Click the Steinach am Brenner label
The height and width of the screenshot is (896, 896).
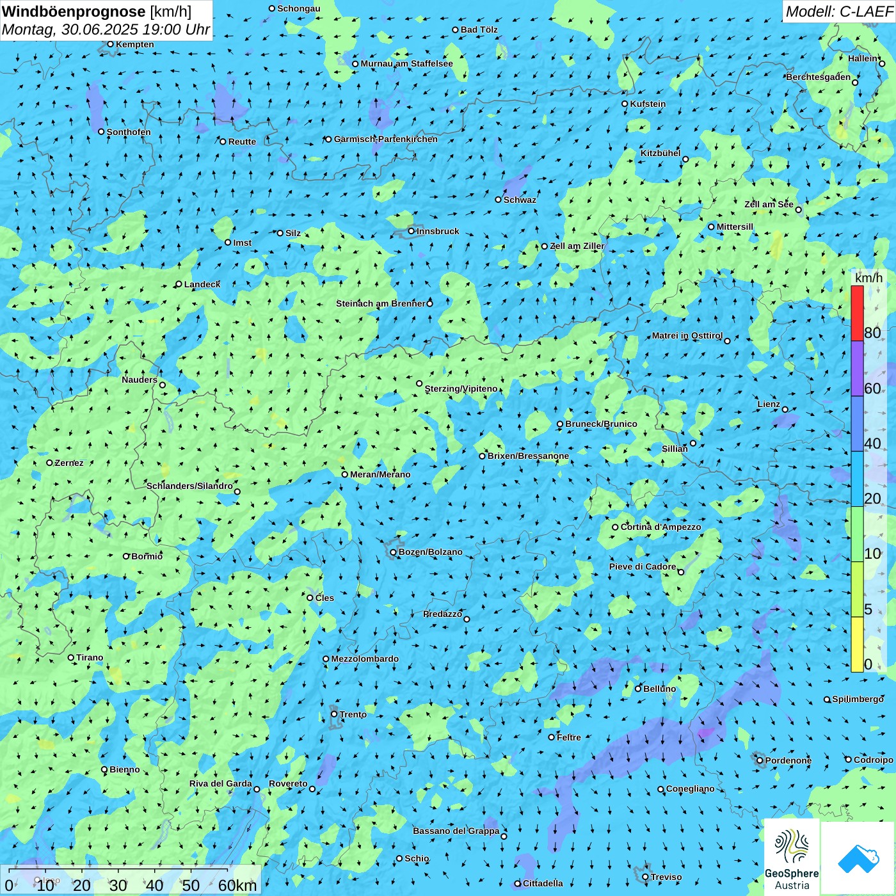pyautogui.click(x=380, y=303)
